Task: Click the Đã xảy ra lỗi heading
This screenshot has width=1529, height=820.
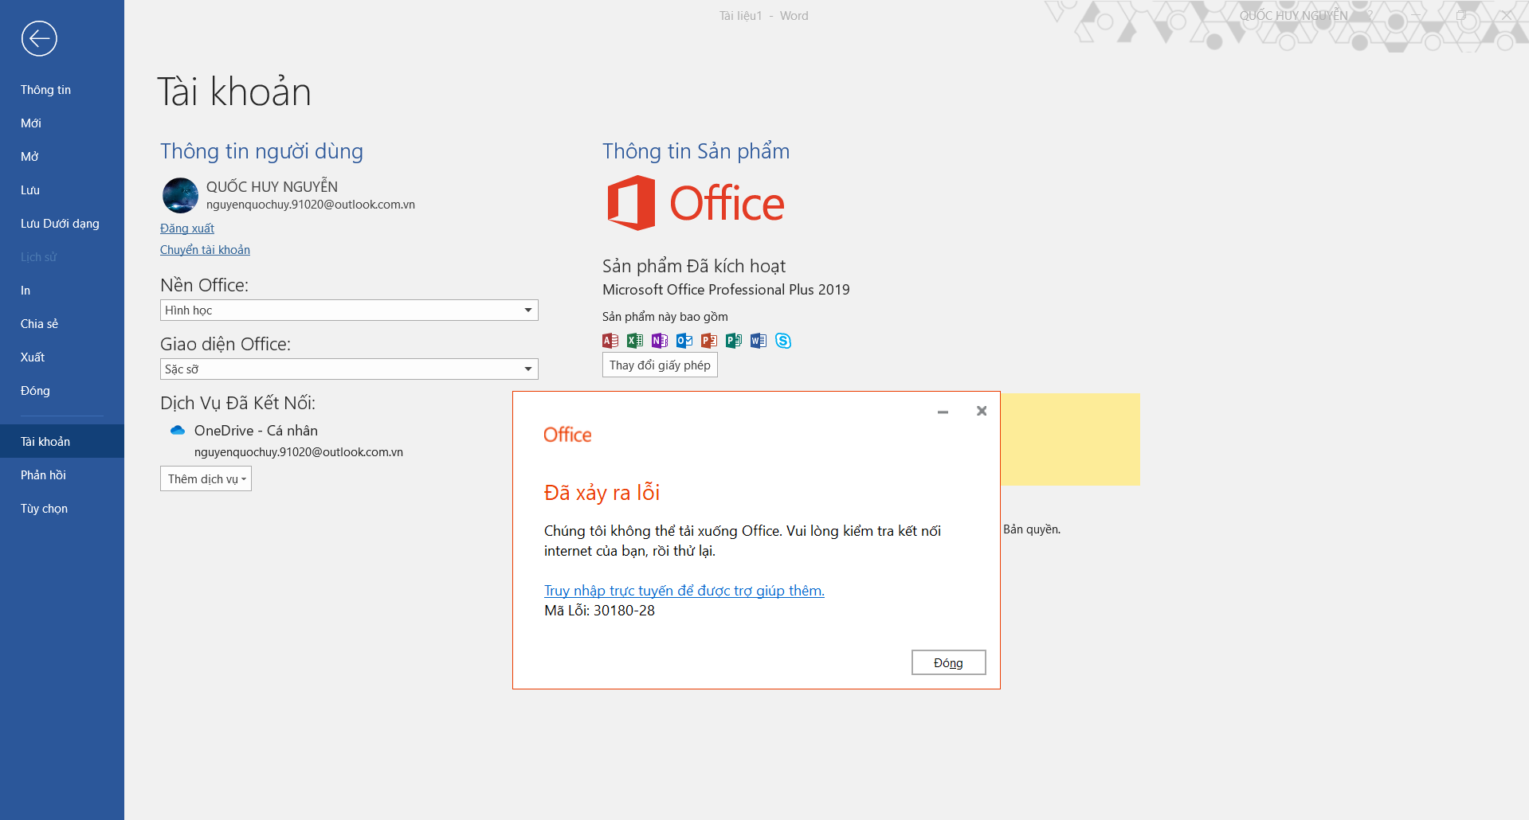Action: (x=602, y=493)
